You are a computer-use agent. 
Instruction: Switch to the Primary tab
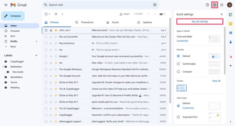(x=57, y=22)
